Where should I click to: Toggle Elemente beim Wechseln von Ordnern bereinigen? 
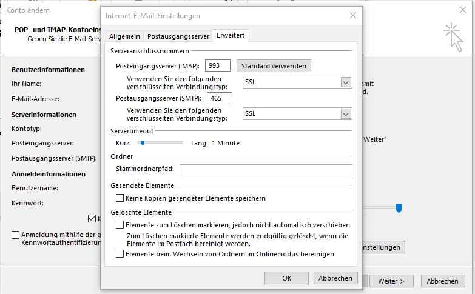click(120, 254)
